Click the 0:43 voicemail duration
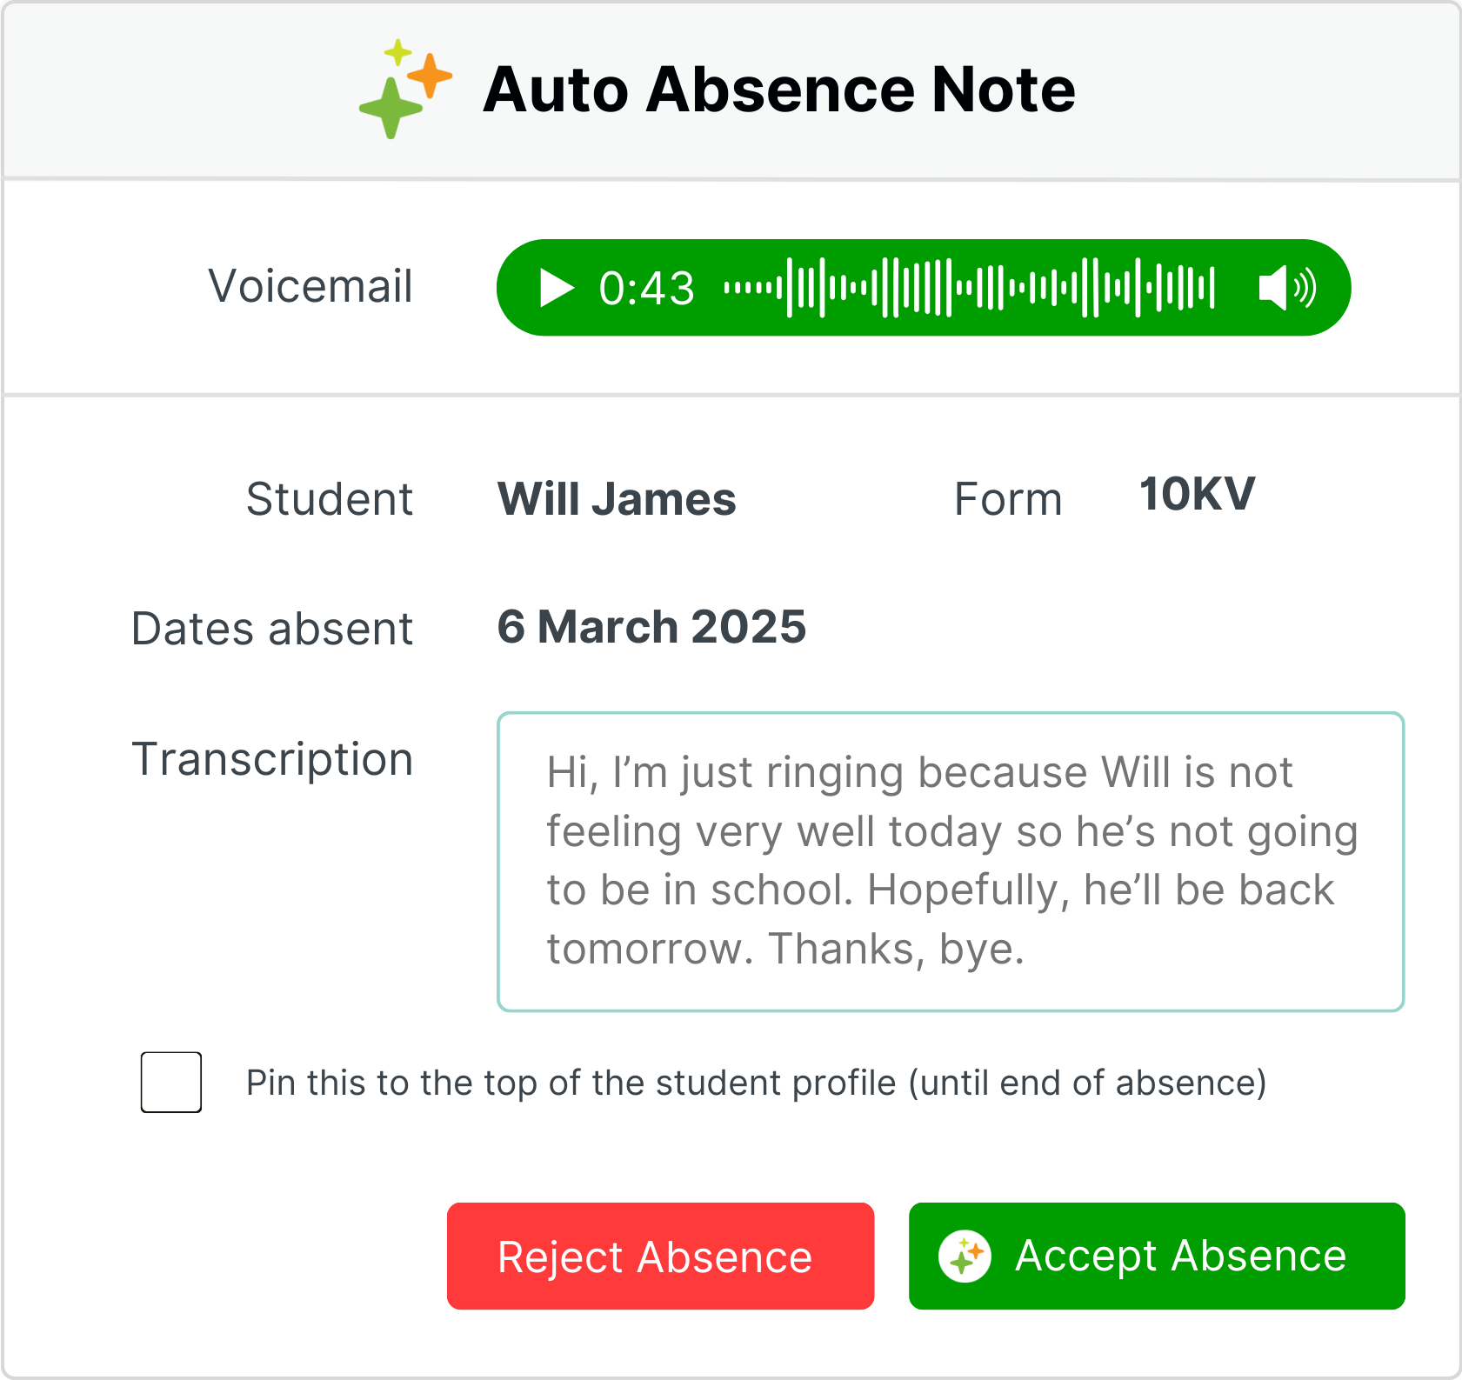 pyautogui.click(x=646, y=289)
